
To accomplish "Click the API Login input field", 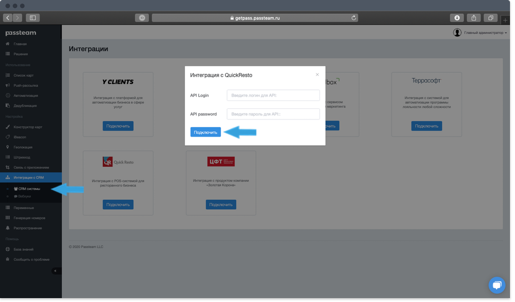I will tap(273, 95).
